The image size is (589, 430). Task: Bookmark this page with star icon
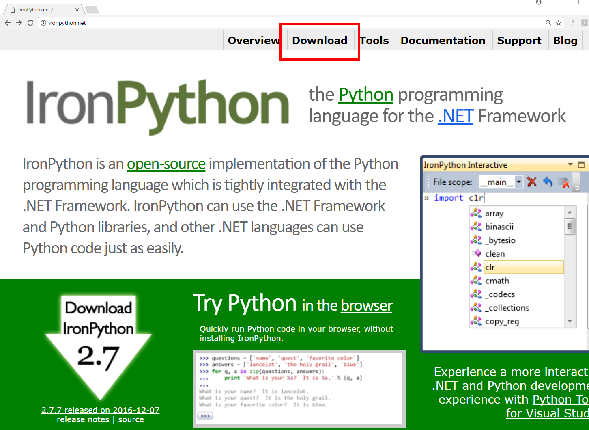(559, 23)
